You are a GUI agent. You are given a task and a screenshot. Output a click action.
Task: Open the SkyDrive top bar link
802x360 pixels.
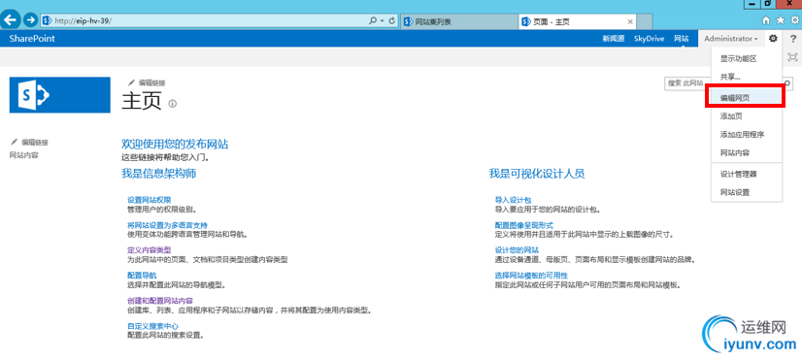[x=649, y=39]
